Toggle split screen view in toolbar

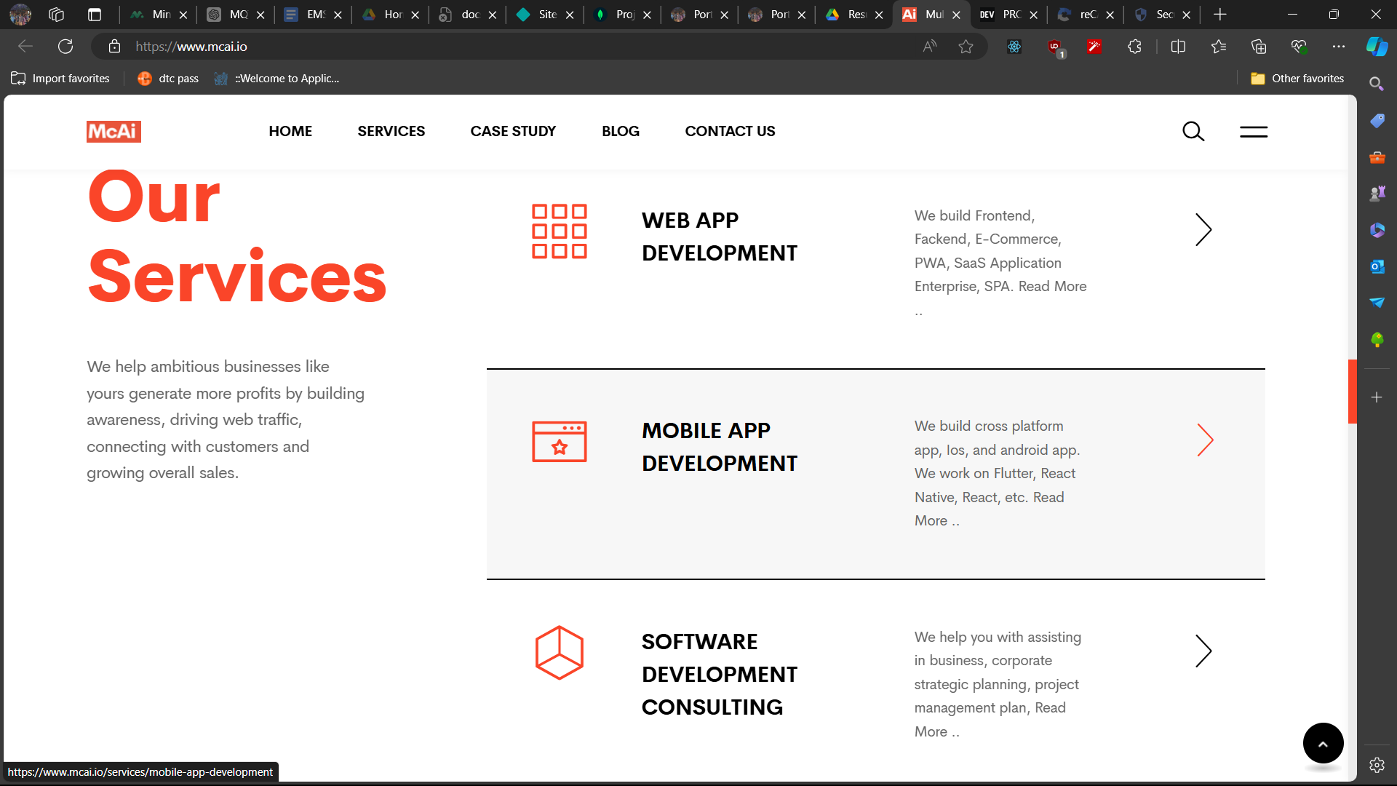point(1178,47)
